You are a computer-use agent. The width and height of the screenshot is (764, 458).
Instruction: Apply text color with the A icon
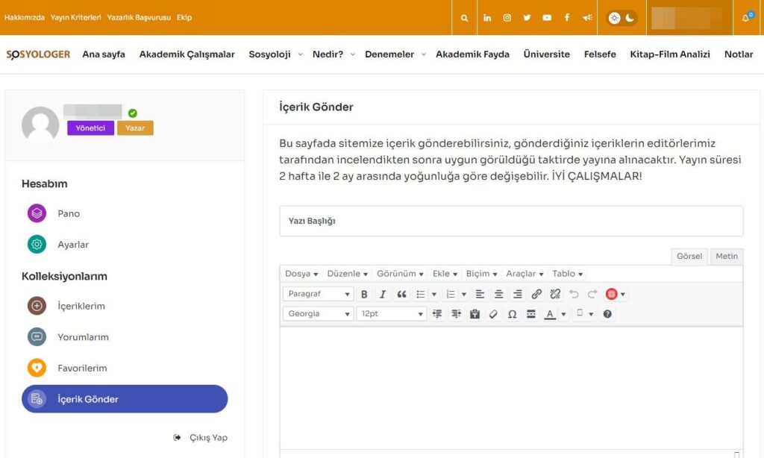click(550, 314)
